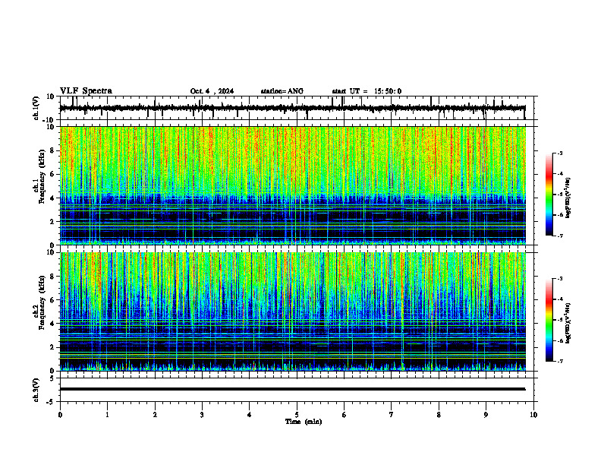Click the "-3" label on ch.1 color scale
The image size is (601, 465).
pos(560,153)
